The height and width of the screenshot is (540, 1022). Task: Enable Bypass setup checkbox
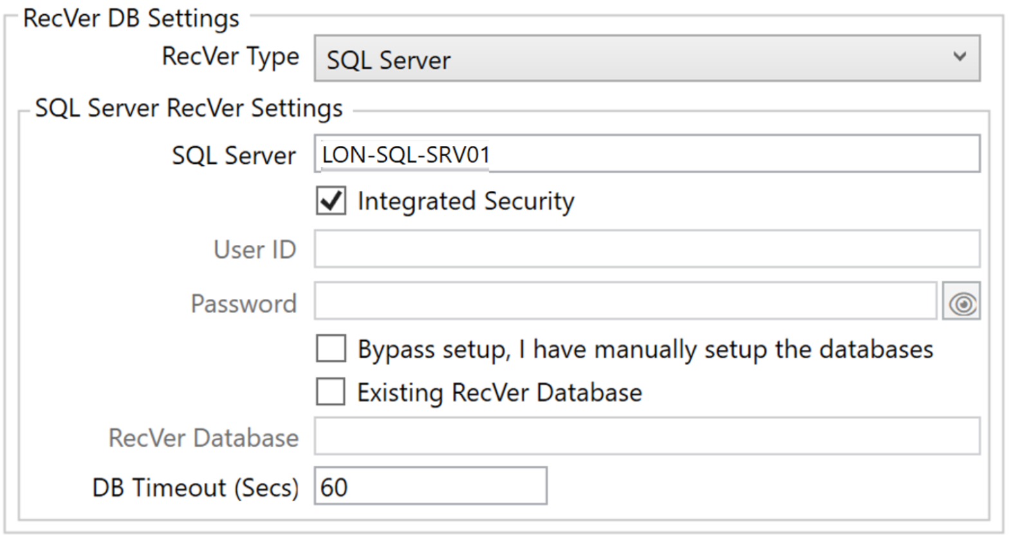pyautogui.click(x=331, y=349)
